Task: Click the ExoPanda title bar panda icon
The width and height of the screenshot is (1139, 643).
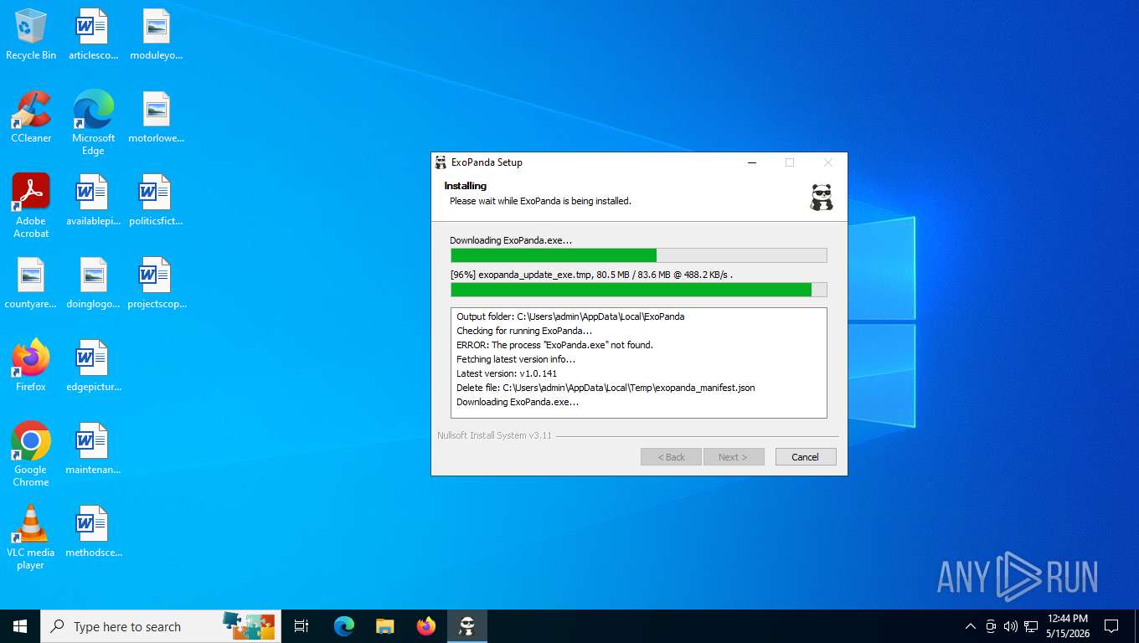Action: point(441,162)
